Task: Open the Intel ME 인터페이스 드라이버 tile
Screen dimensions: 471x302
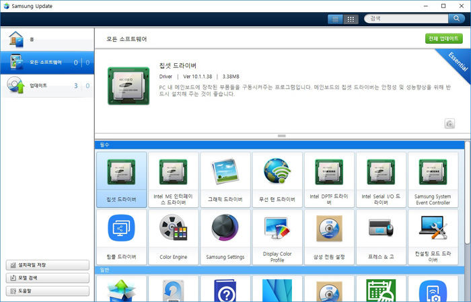Action: click(173, 179)
